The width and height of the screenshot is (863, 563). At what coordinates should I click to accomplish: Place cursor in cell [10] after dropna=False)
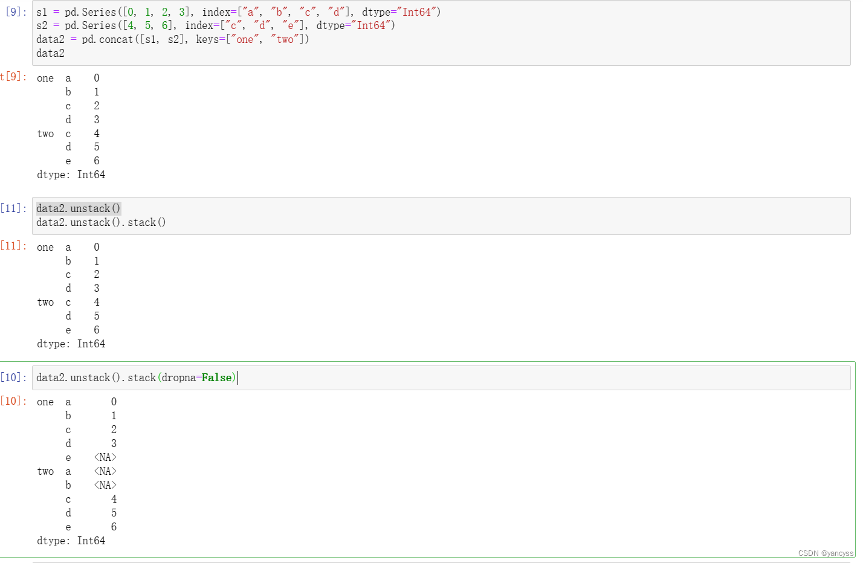pyautogui.click(x=238, y=378)
